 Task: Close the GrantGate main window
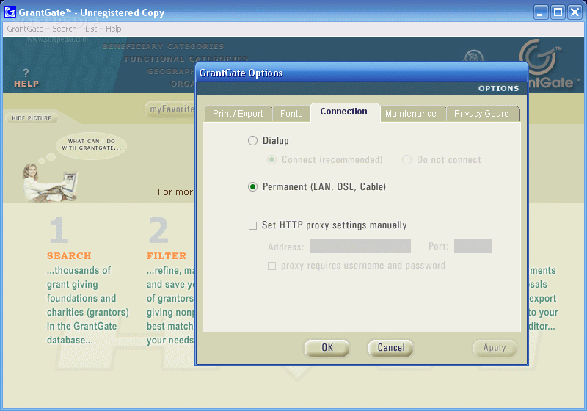[575, 12]
